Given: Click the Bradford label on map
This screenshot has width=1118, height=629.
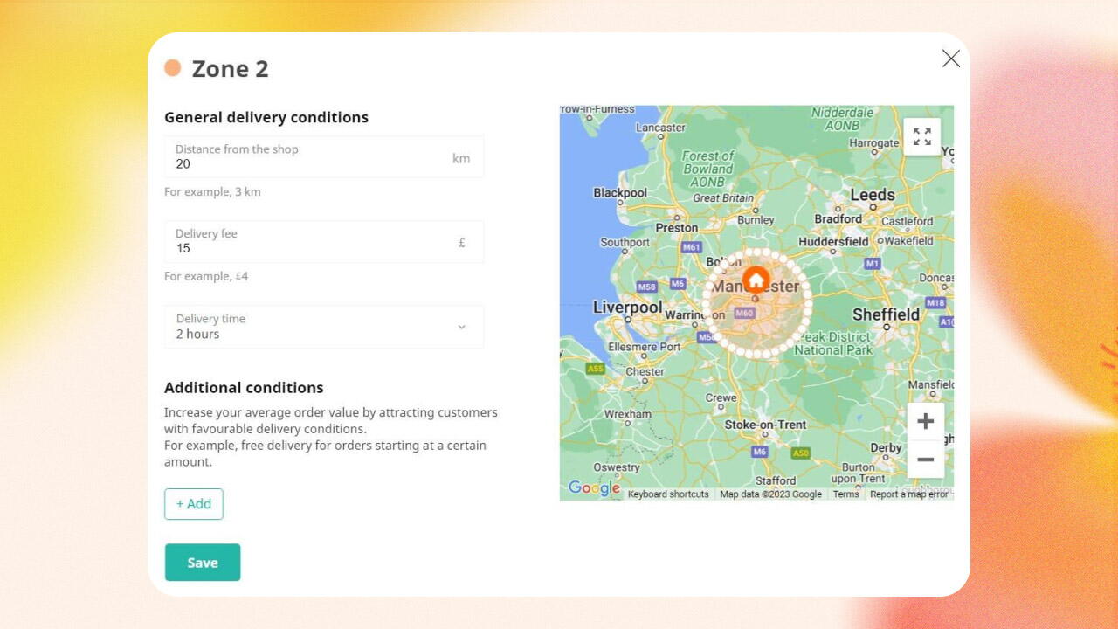Looking at the screenshot, I should click(838, 219).
